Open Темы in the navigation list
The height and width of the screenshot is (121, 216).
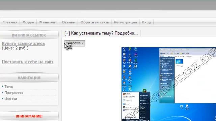pyautogui.click(x=9, y=87)
